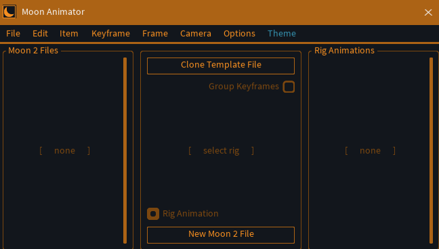The width and height of the screenshot is (439, 249).
Task: Click the Clone Template File button
Action: [x=221, y=66]
